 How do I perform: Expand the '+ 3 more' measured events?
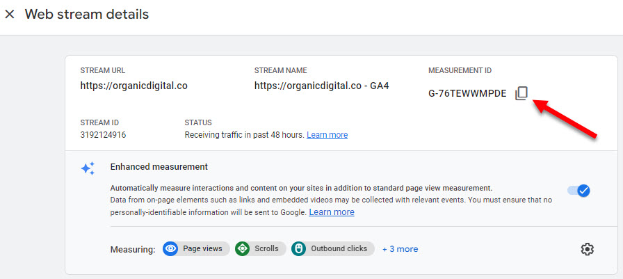400,248
